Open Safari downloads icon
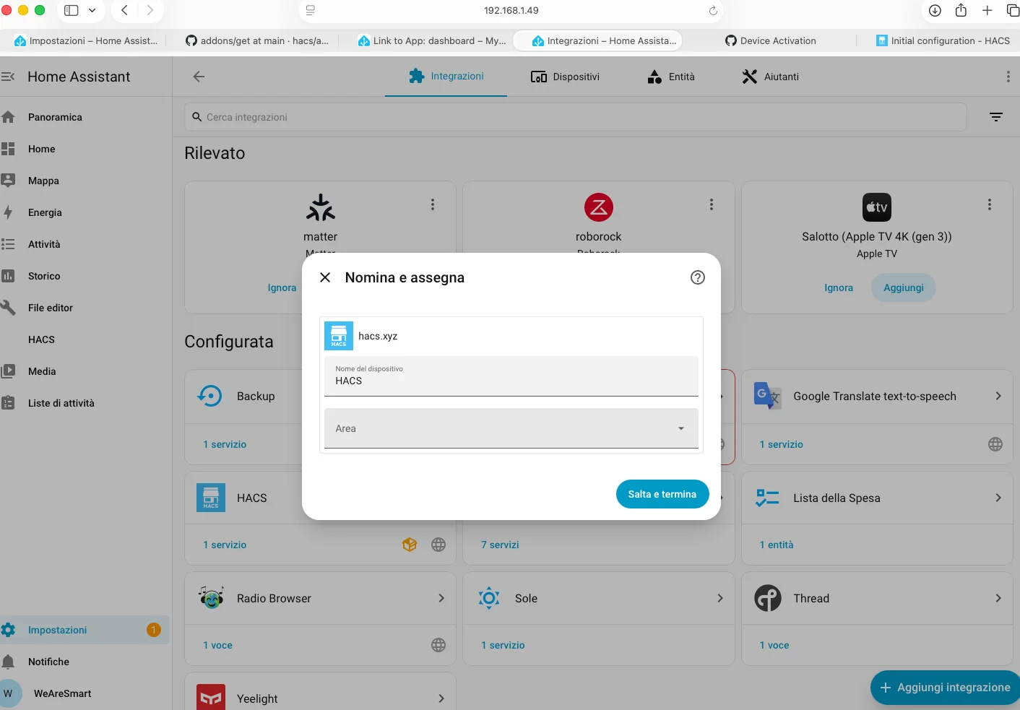The height and width of the screenshot is (710, 1020). 935,10
